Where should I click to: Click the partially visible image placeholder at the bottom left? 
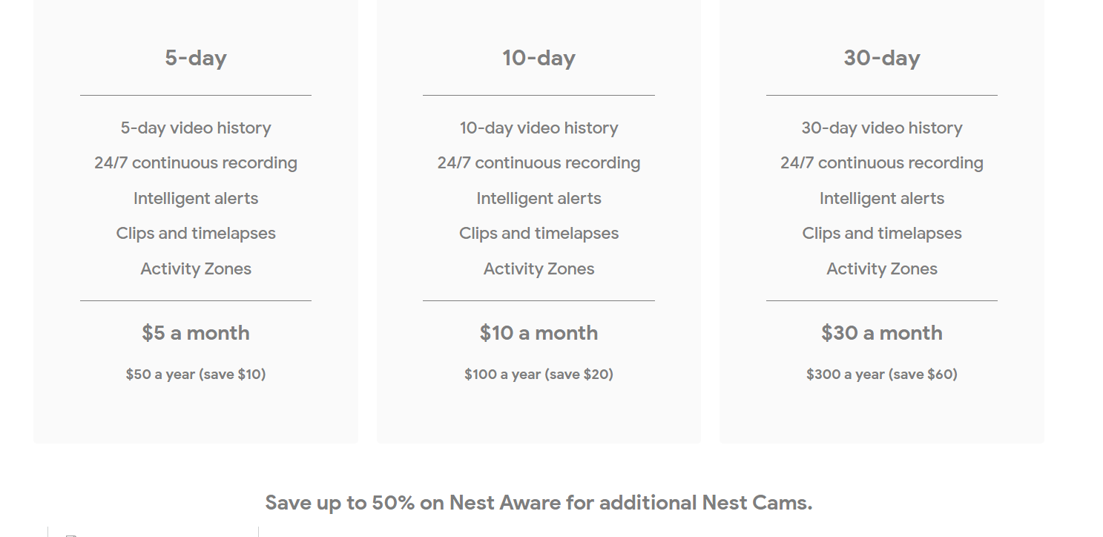pyautogui.click(x=71, y=535)
